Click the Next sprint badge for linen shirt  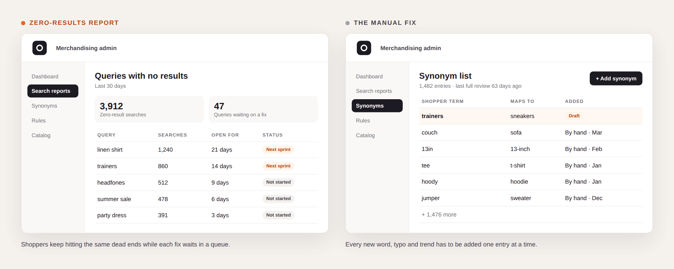[278, 149]
